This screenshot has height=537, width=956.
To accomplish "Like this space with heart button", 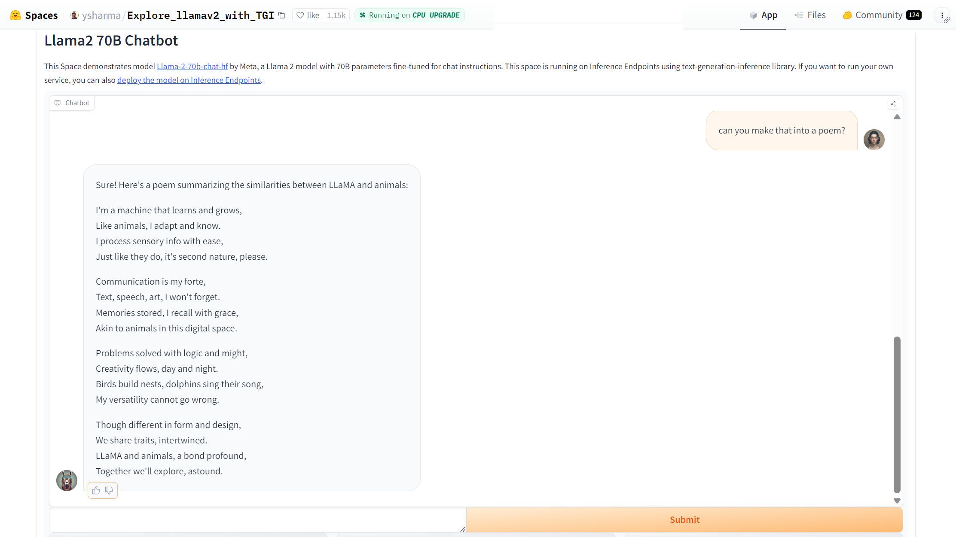I will pyautogui.click(x=308, y=15).
